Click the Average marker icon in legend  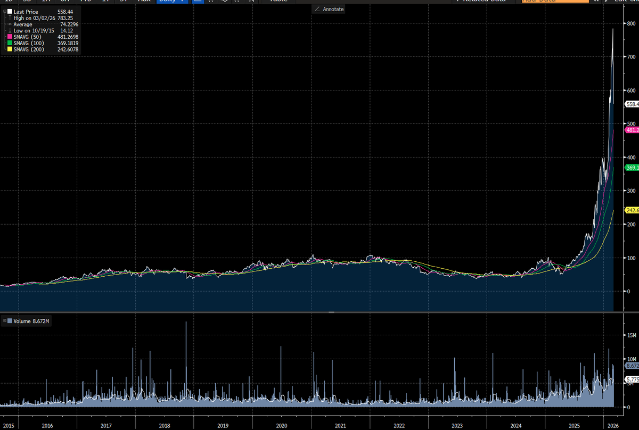10,24
